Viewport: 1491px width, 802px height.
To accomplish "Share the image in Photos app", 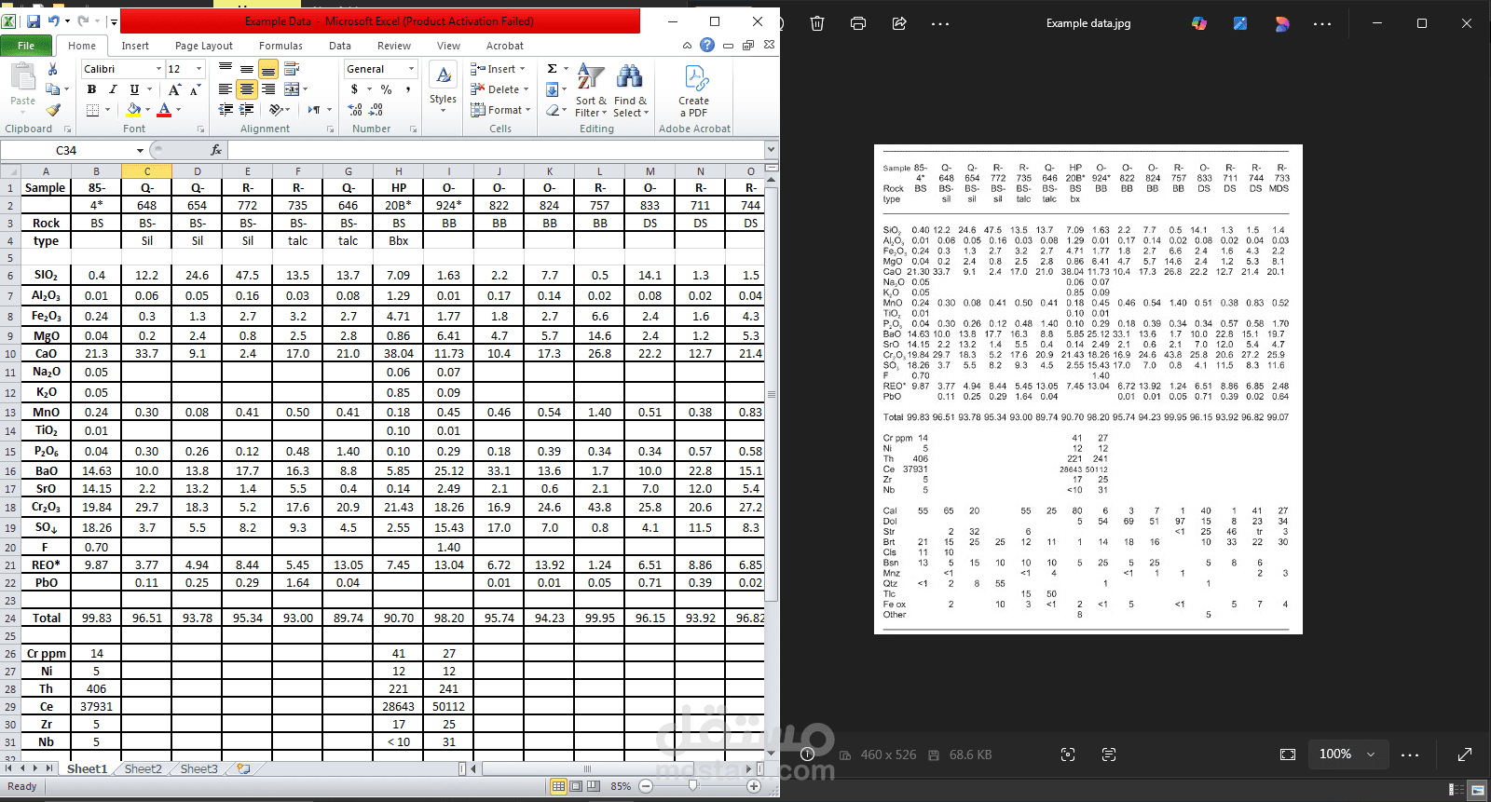I will click(x=899, y=23).
